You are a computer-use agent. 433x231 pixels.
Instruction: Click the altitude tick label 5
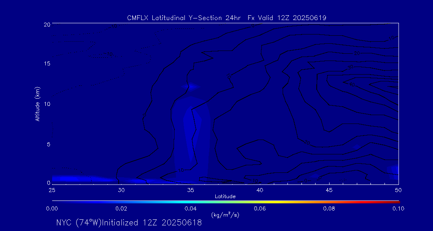click(49, 144)
